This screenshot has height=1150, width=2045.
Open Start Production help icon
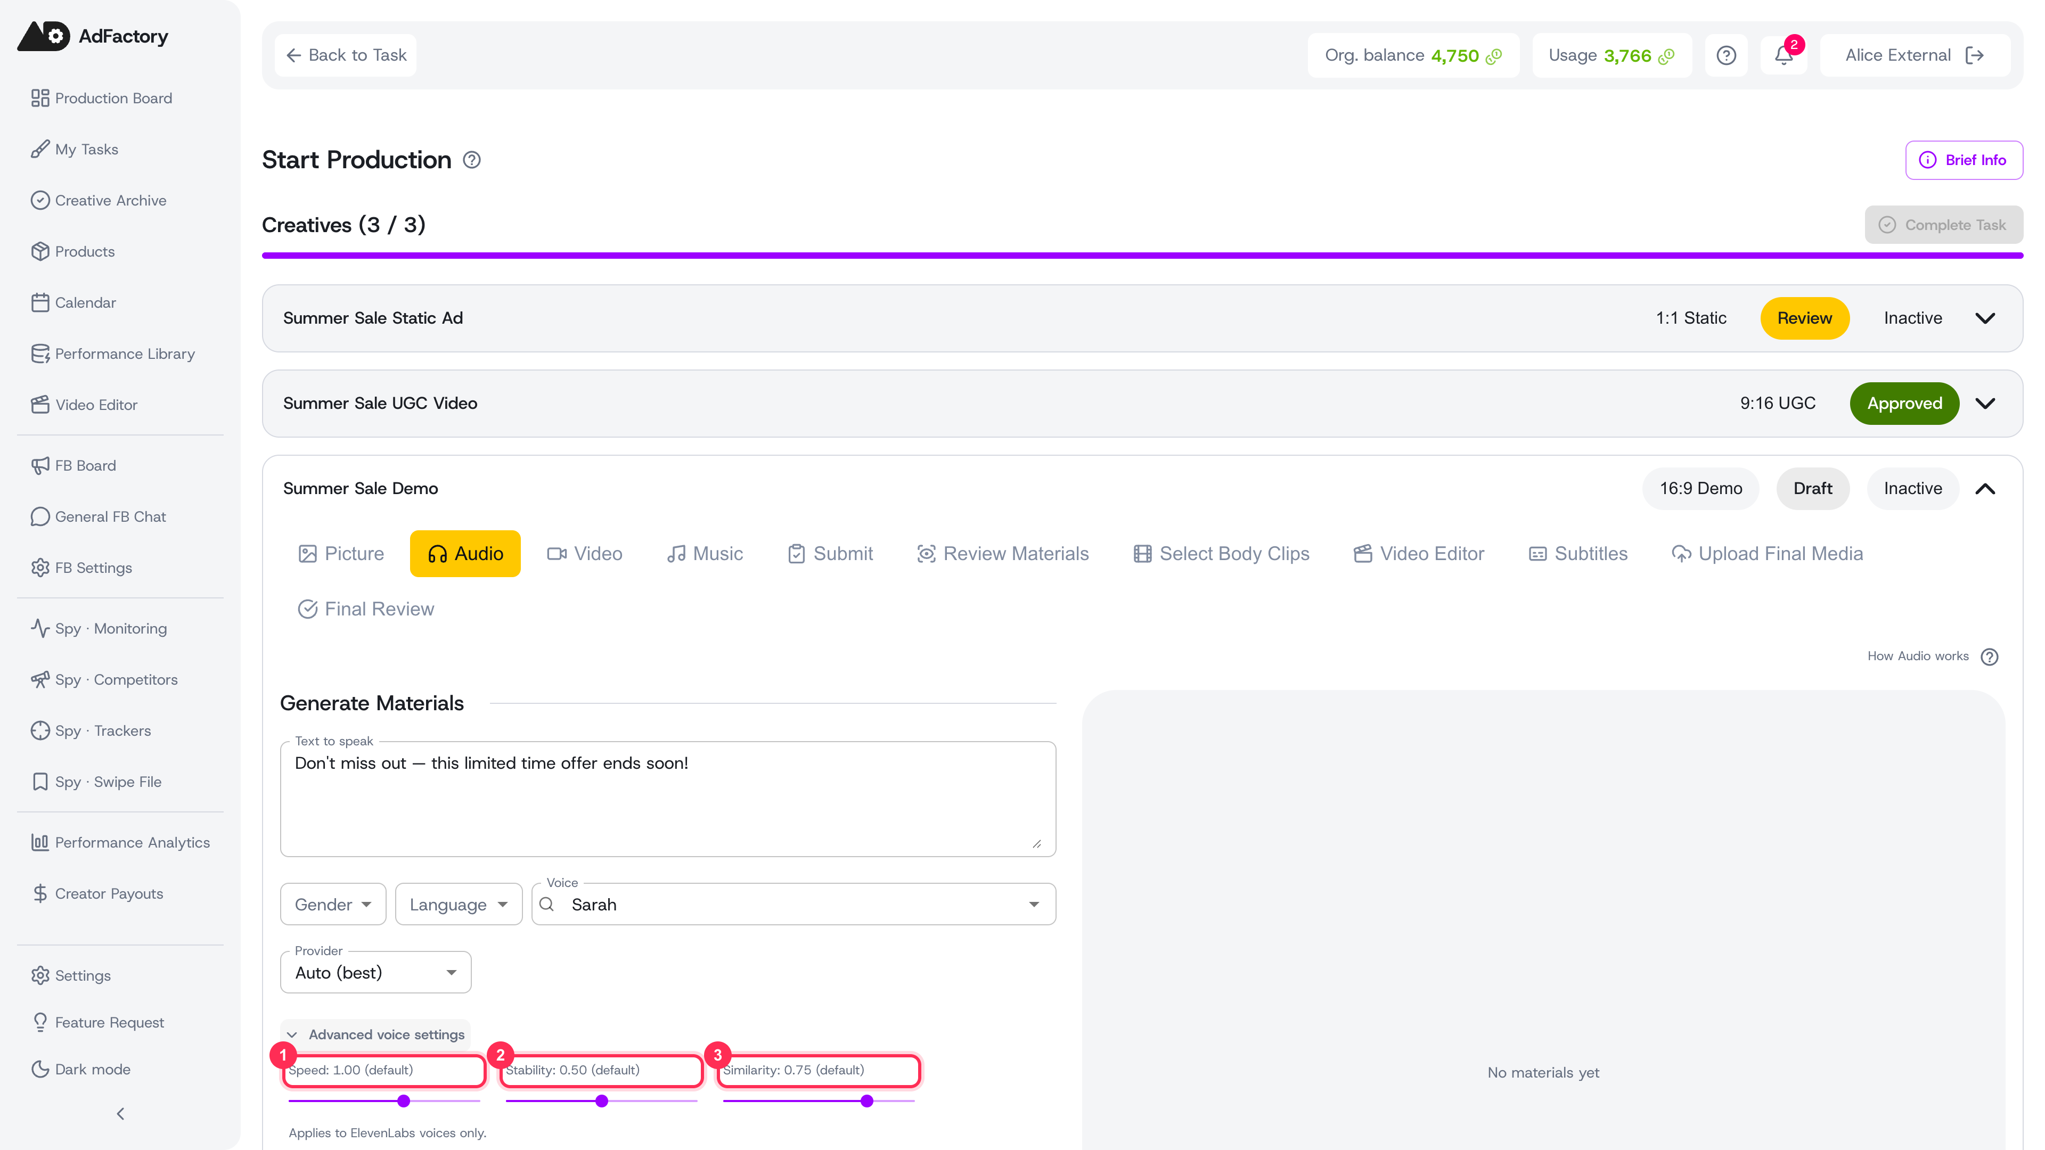coord(471,160)
